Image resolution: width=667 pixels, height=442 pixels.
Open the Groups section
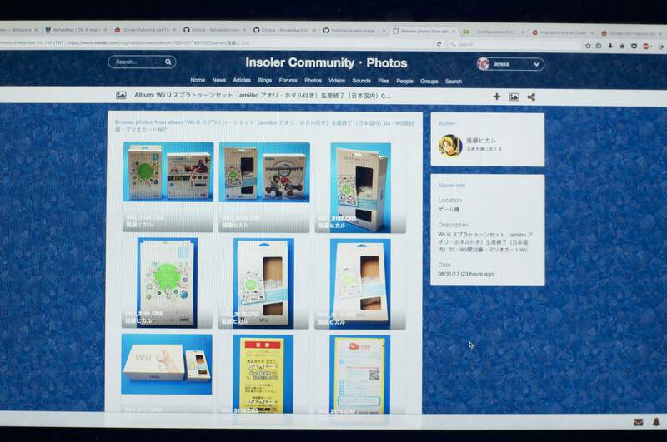[x=429, y=81]
